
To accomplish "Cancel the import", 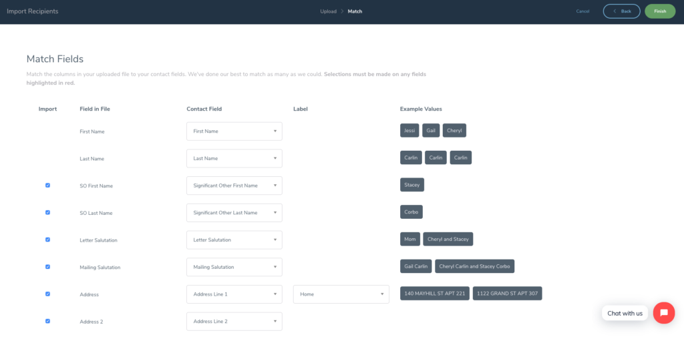I will coord(582,11).
